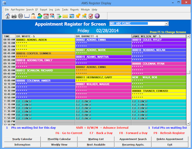This screenshot has height=149, width=192.
Task: Click the Delete Appointment button
Action: click(170, 139)
